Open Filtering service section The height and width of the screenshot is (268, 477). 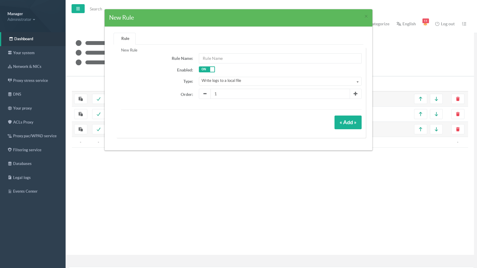pos(33,150)
